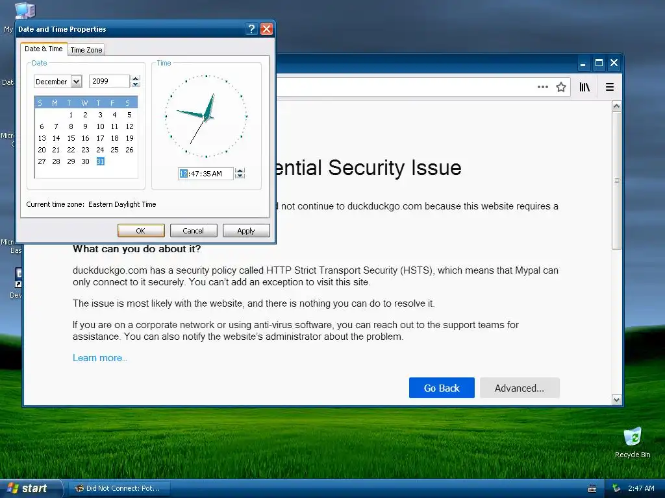
Task: Maximize the browser window
Action: pos(599,63)
